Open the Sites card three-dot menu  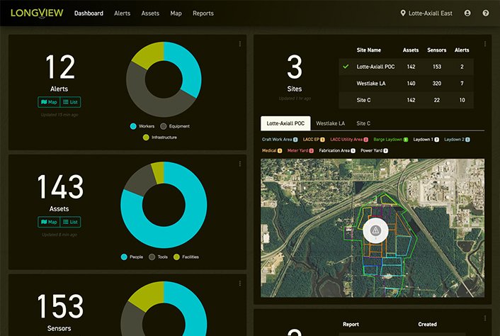[x=485, y=44]
